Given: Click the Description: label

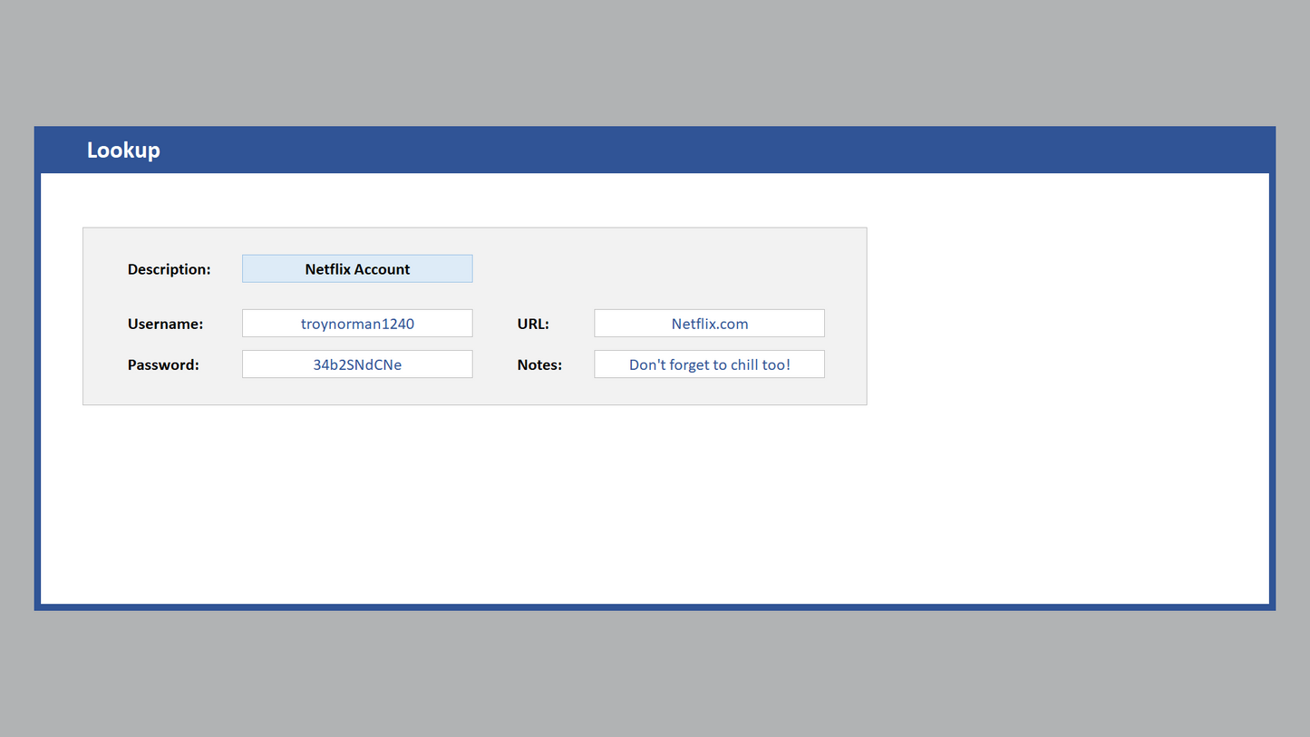Looking at the screenshot, I should (169, 269).
